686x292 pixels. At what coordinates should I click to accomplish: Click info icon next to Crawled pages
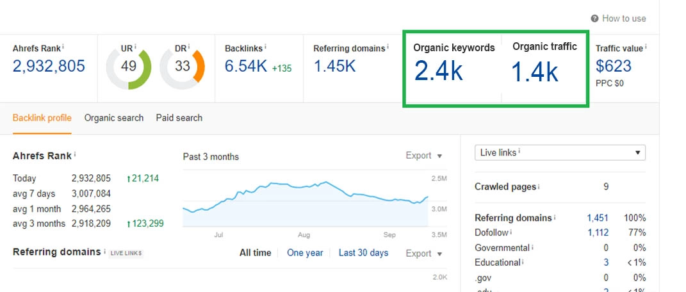(539, 187)
